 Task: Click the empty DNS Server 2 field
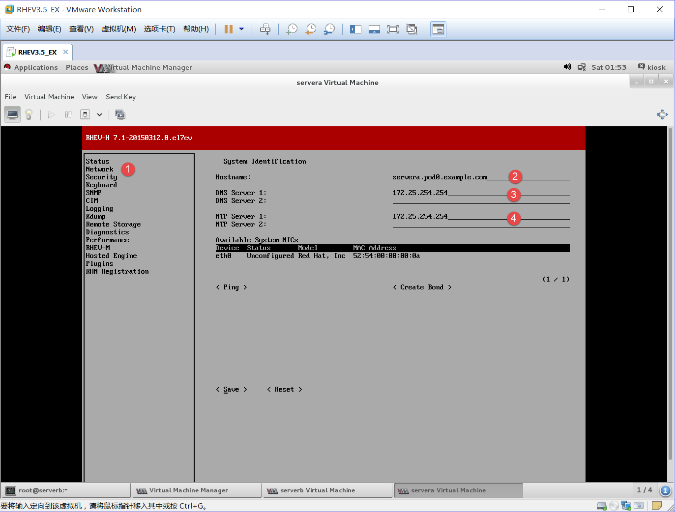pyautogui.click(x=481, y=200)
